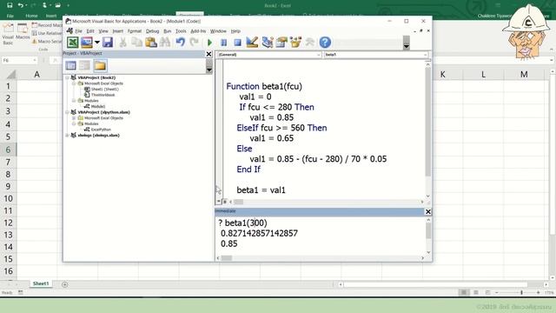Open the View menu in VBA editor
Image resolution: width=556 pixels, height=313 pixels.
(103, 31)
